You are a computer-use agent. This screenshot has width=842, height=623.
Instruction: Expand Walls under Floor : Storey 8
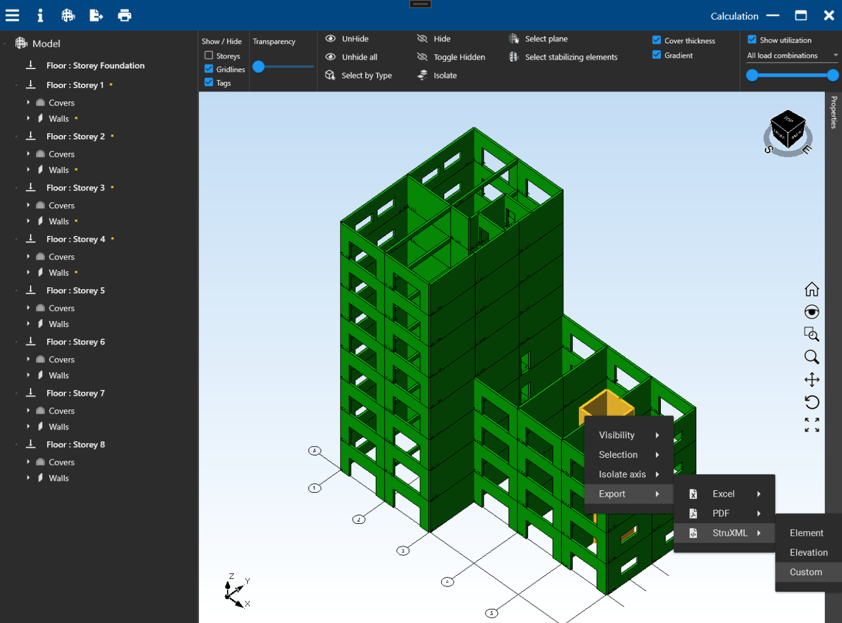click(28, 478)
